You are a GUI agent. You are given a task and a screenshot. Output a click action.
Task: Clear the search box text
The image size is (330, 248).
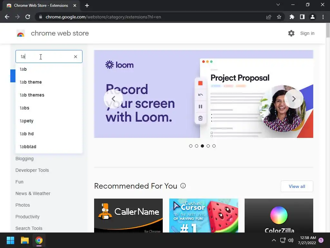[x=75, y=57]
